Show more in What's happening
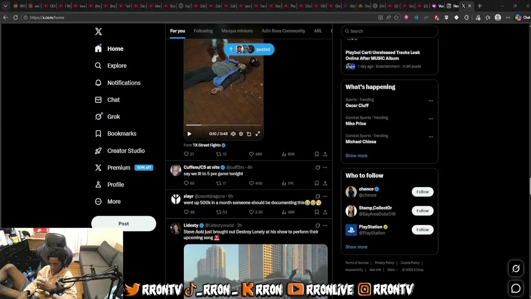 (x=356, y=156)
